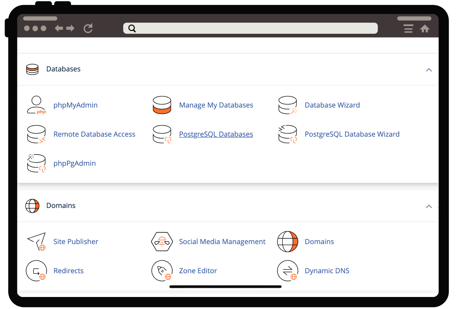Open the browser hamburger menu

408,29
